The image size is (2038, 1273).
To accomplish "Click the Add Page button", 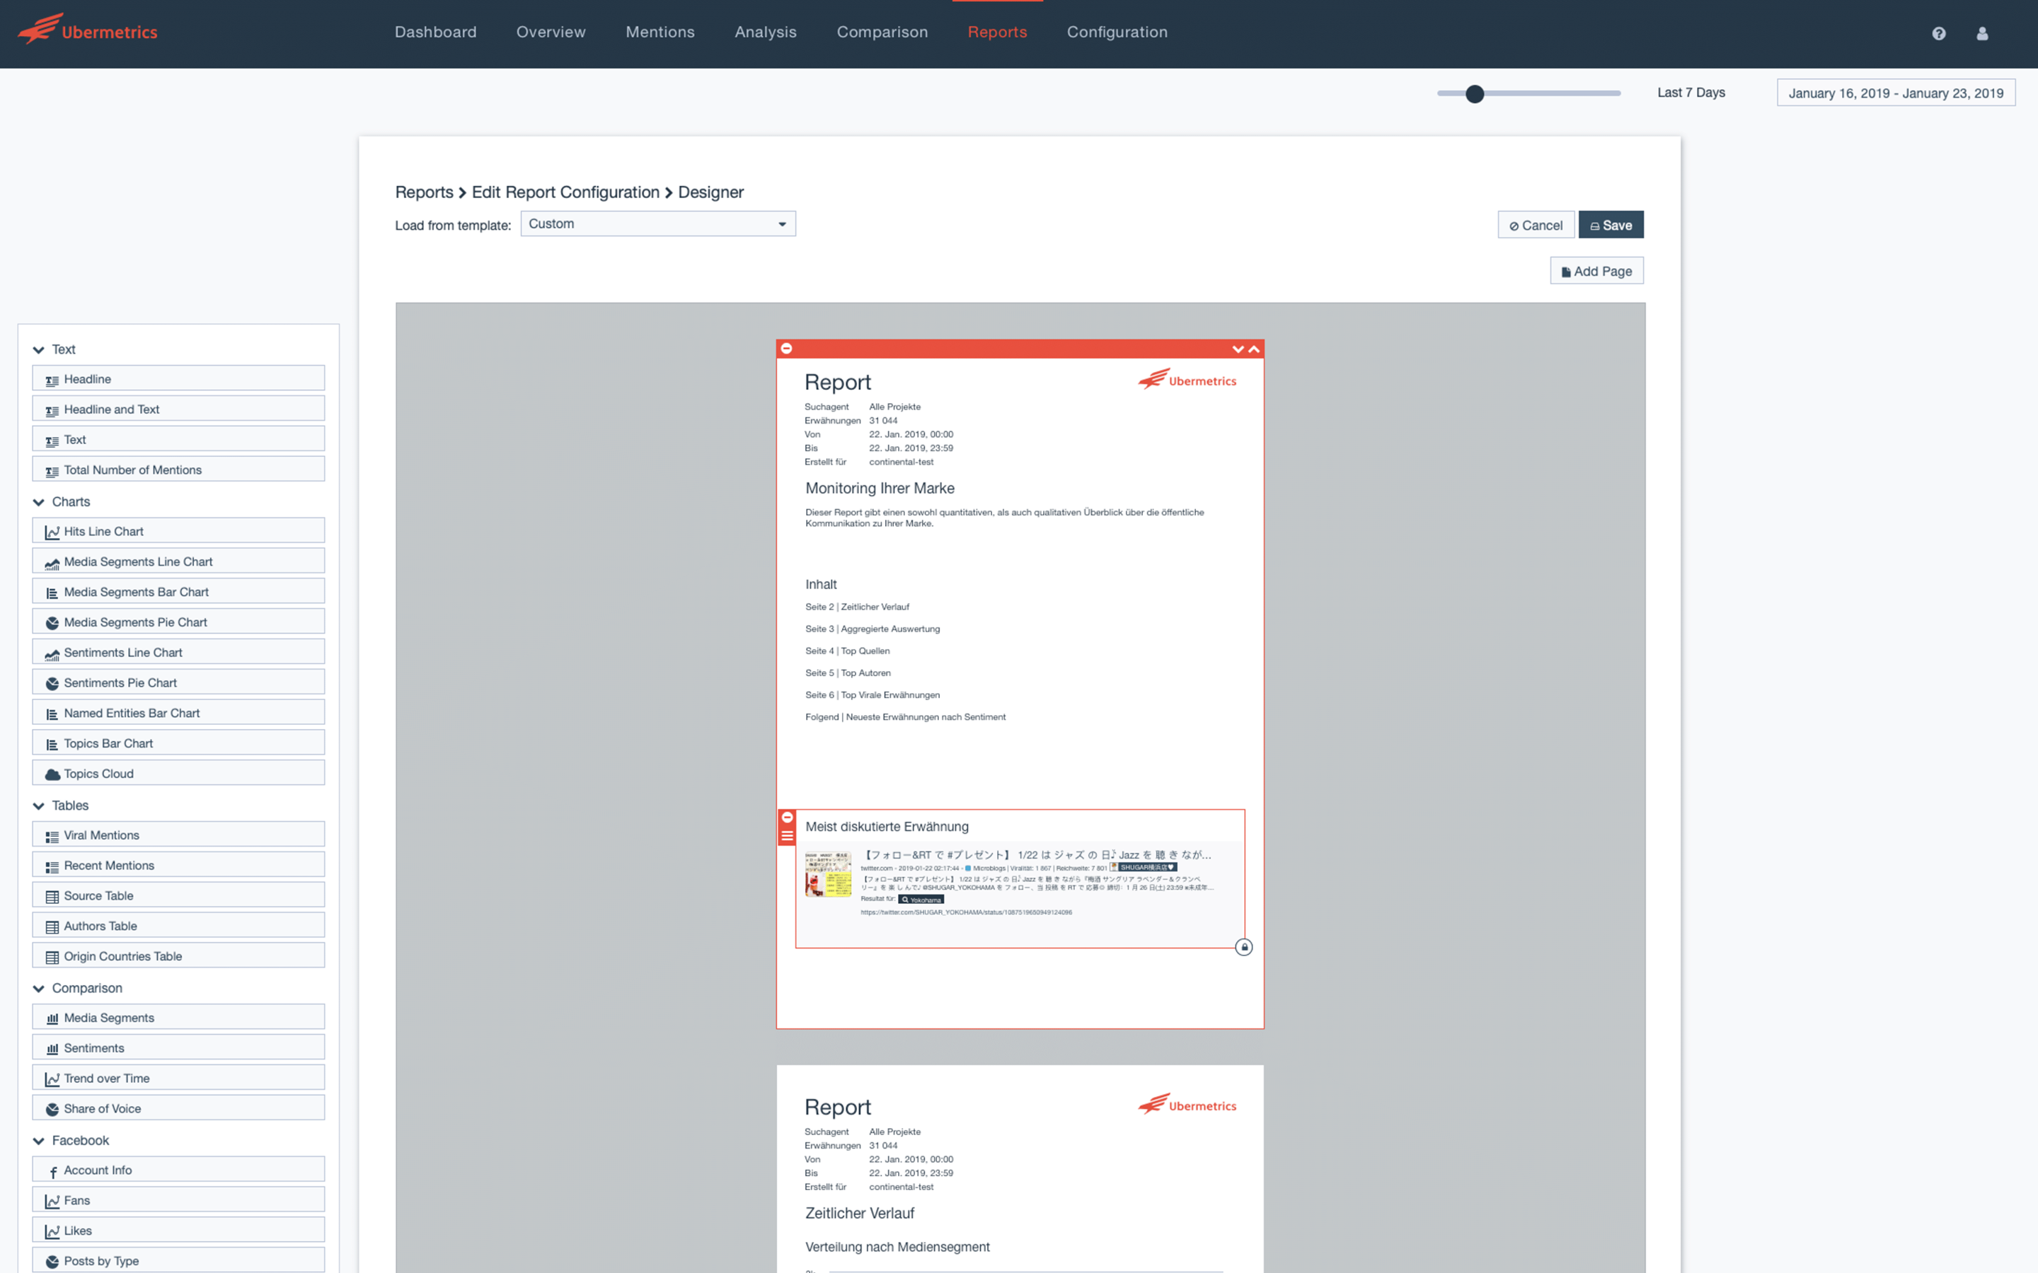I will [1596, 271].
